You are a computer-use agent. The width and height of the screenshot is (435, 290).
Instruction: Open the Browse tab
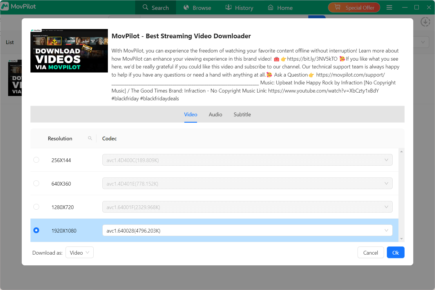[197, 8]
